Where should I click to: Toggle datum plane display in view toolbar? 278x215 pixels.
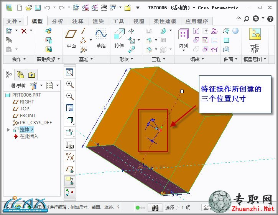point(70,169)
